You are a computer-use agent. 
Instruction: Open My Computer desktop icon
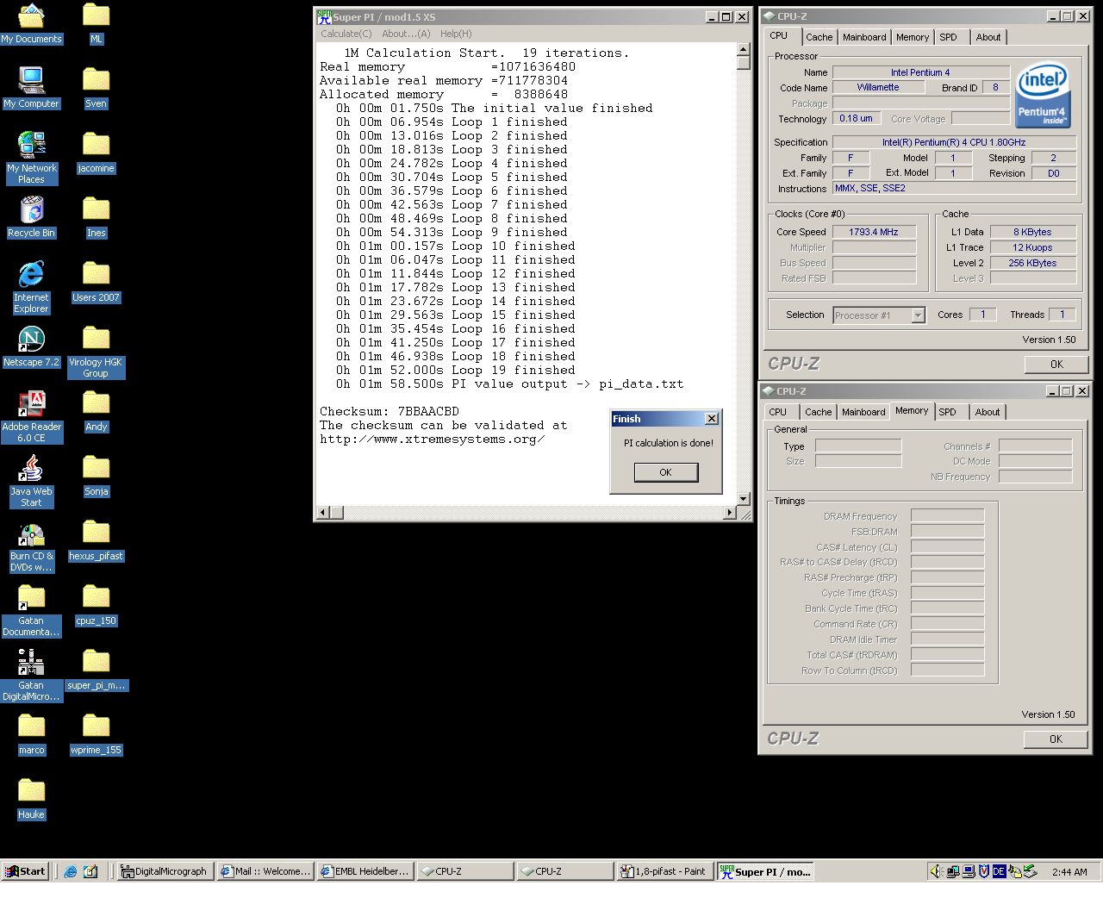31,88
